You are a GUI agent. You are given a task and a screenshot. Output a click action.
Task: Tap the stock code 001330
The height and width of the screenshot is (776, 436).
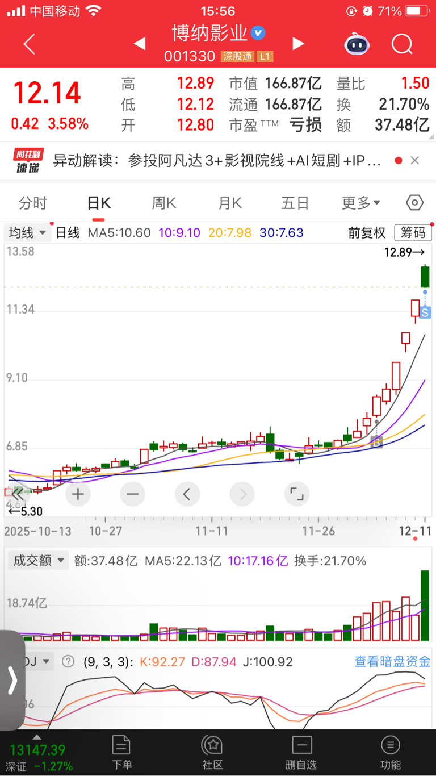point(190,56)
